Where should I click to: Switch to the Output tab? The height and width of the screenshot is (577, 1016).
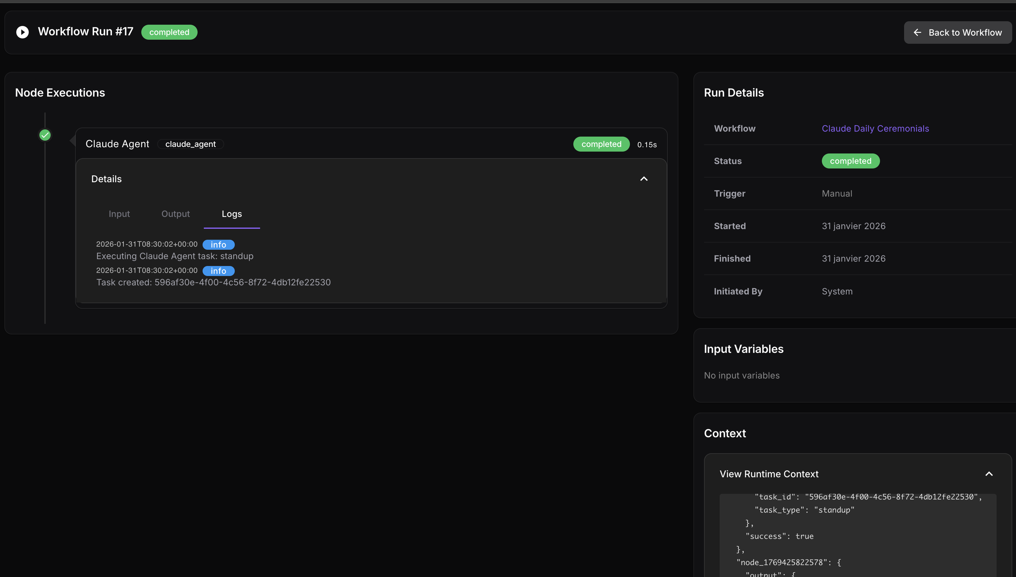click(x=176, y=214)
